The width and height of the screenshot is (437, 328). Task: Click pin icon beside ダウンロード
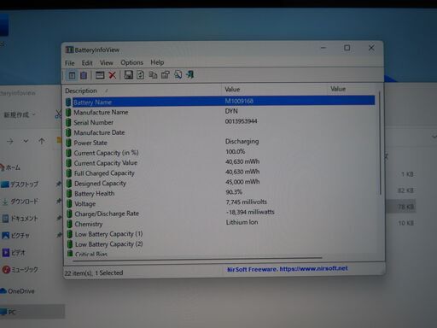[59, 201]
